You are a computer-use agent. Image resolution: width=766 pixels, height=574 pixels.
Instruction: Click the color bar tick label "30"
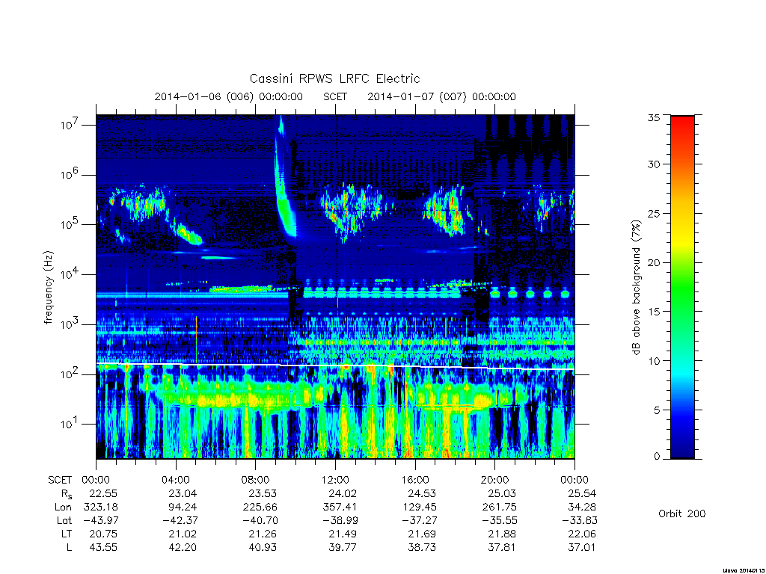[654, 164]
